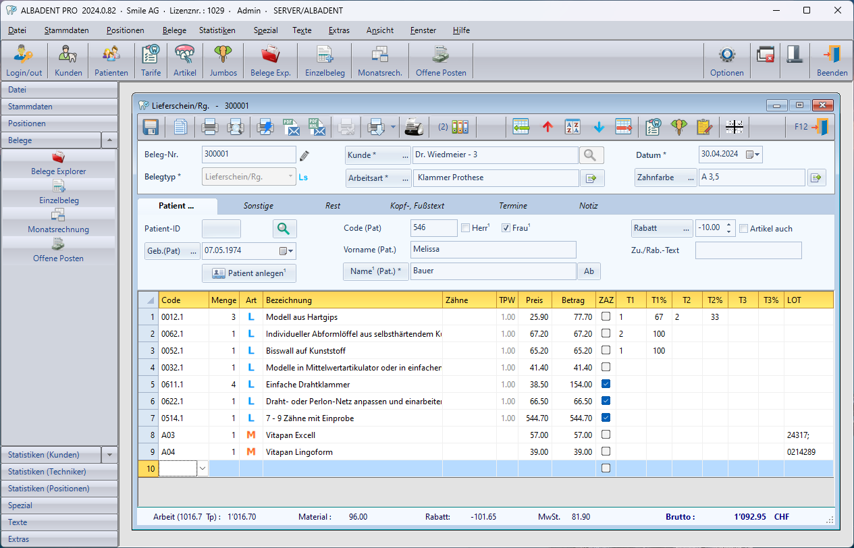Open Optionen gear in main toolbar
Screen dimensions: 854x548
click(x=726, y=61)
